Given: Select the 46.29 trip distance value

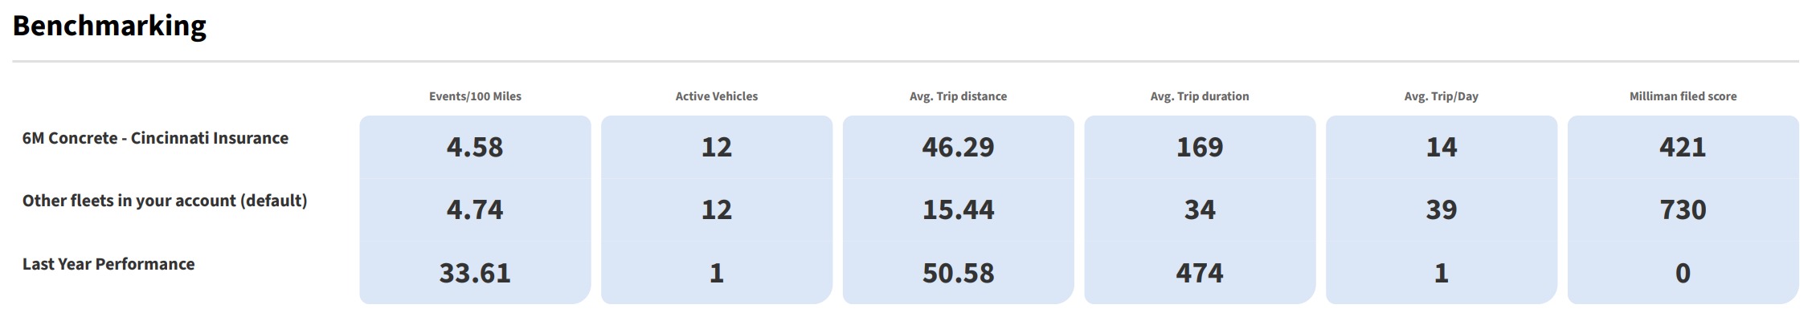Looking at the screenshot, I should pos(958,147).
